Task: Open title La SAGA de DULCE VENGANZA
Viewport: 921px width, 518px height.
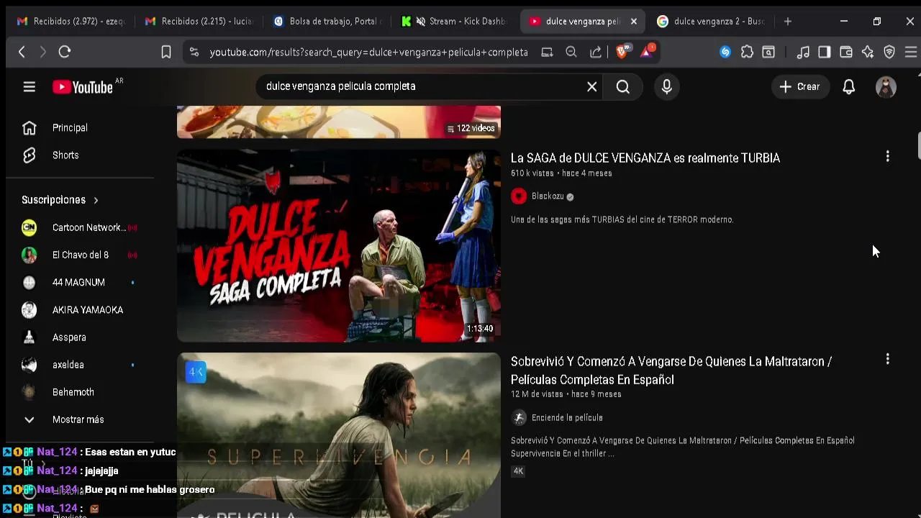Action: tap(645, 158)
